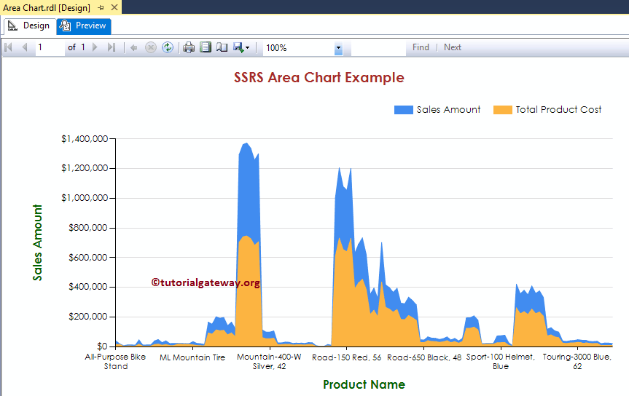This screenshot has height=396, width=629.
Task: Click the Mountain-400-W Silver, 42 label
Action: [x=269, y=362]
